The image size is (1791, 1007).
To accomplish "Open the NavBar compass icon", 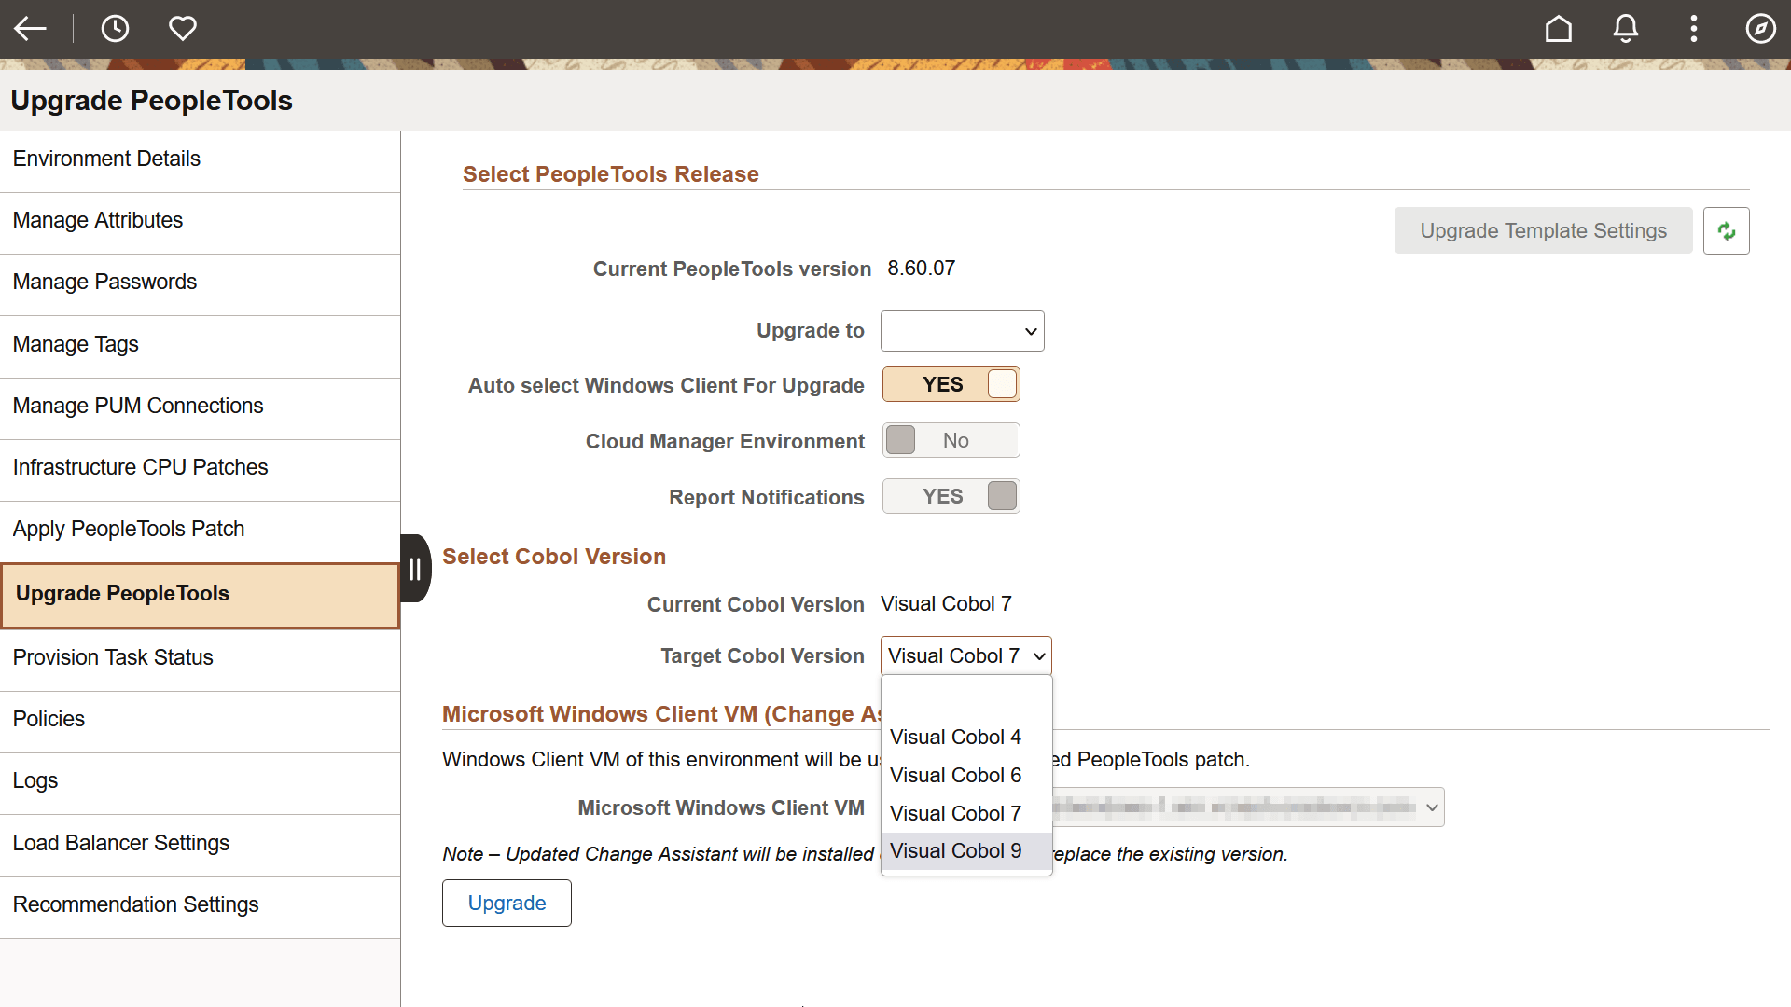I will pos(1761,28).
